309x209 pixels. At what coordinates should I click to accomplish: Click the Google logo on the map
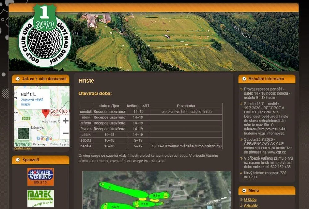tap(44, 139)
